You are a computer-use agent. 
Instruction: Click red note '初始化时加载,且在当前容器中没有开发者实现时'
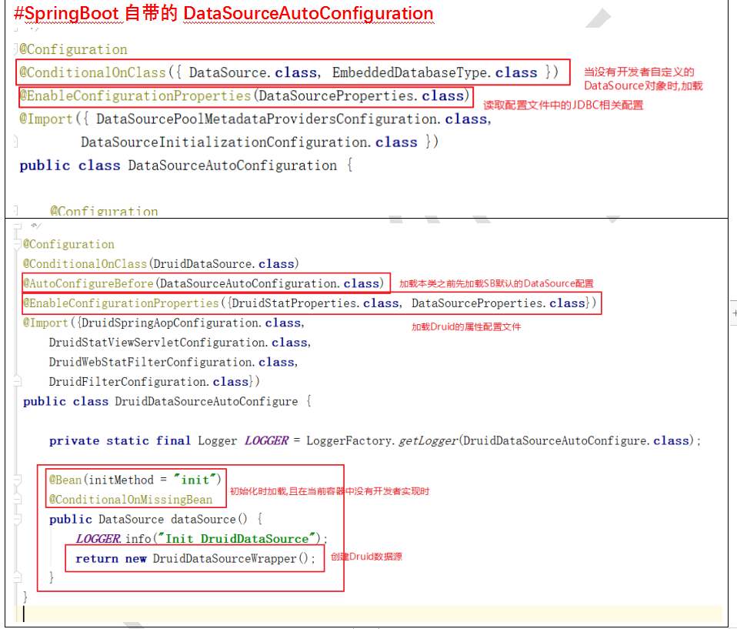coord(329,491)
